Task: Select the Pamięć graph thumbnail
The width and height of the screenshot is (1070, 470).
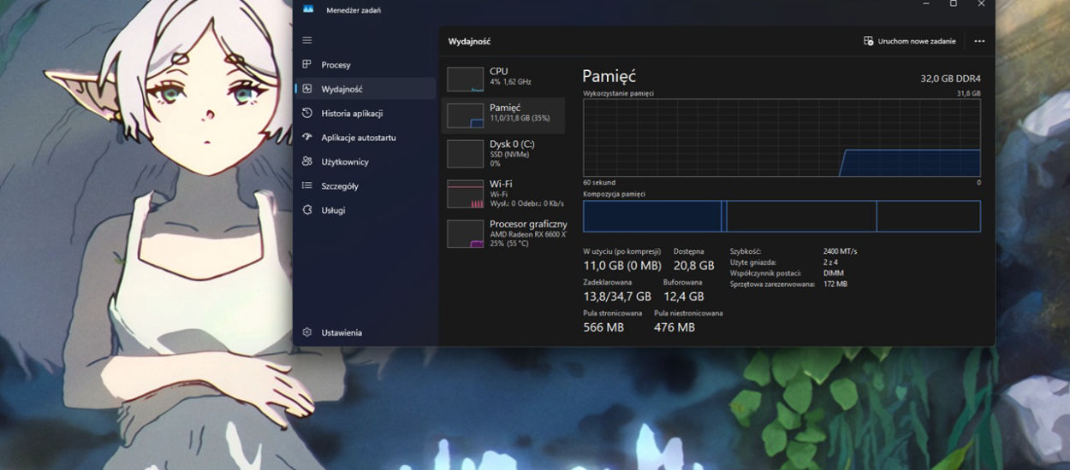Action: [466, 116]
